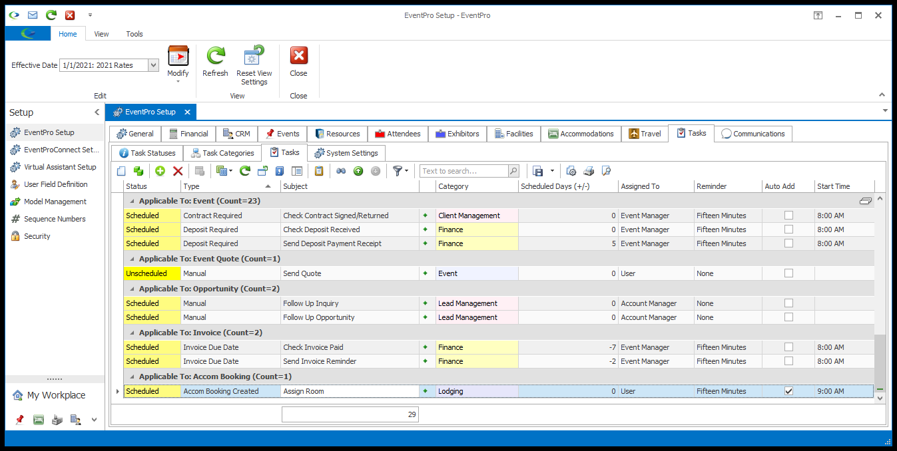The width and height of the screenshot is (897, 451).
Task: Click the red X icon in quick access bar
Action: [x=70, y=15]
